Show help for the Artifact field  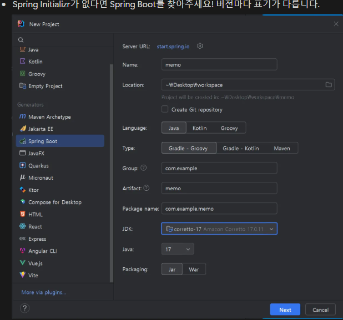147,188
